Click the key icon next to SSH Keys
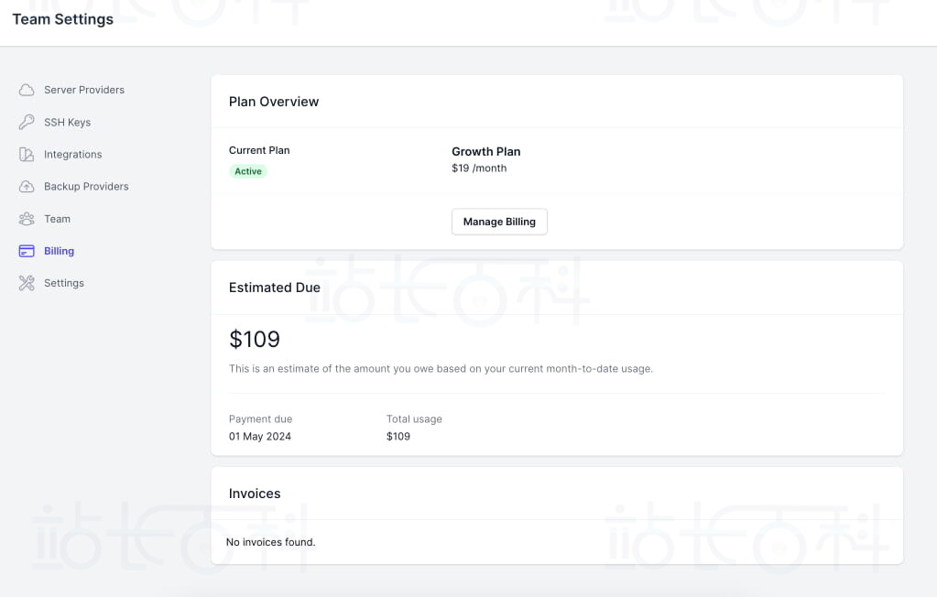The height and width of the screenshot is (597, 937). [x=27, y=122]
